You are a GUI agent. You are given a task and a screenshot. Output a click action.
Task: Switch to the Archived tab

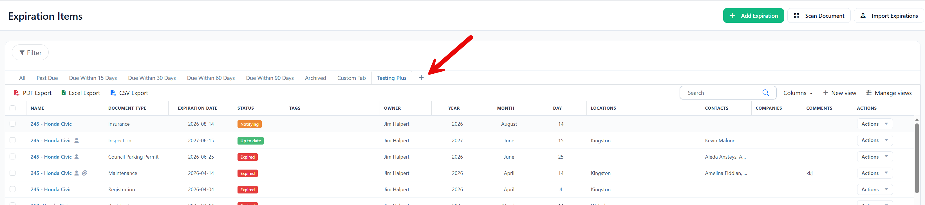tap(315, 78)
